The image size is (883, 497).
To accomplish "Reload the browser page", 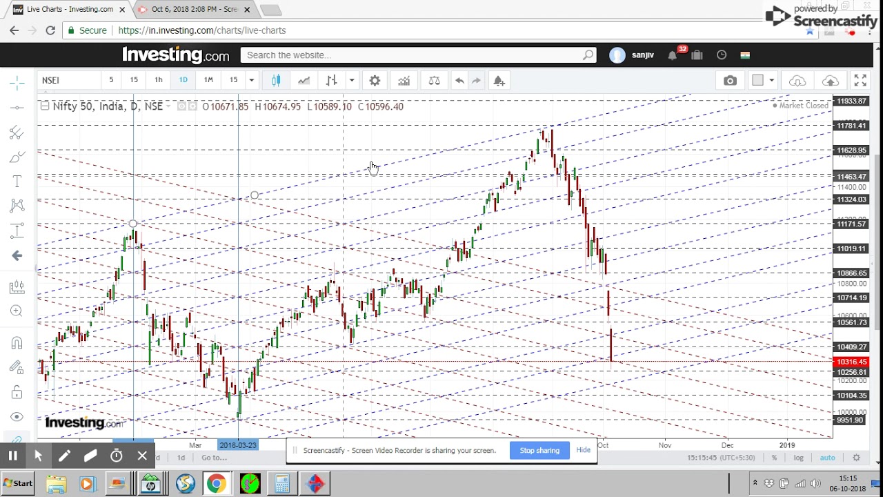I will [x=50, y=30].
